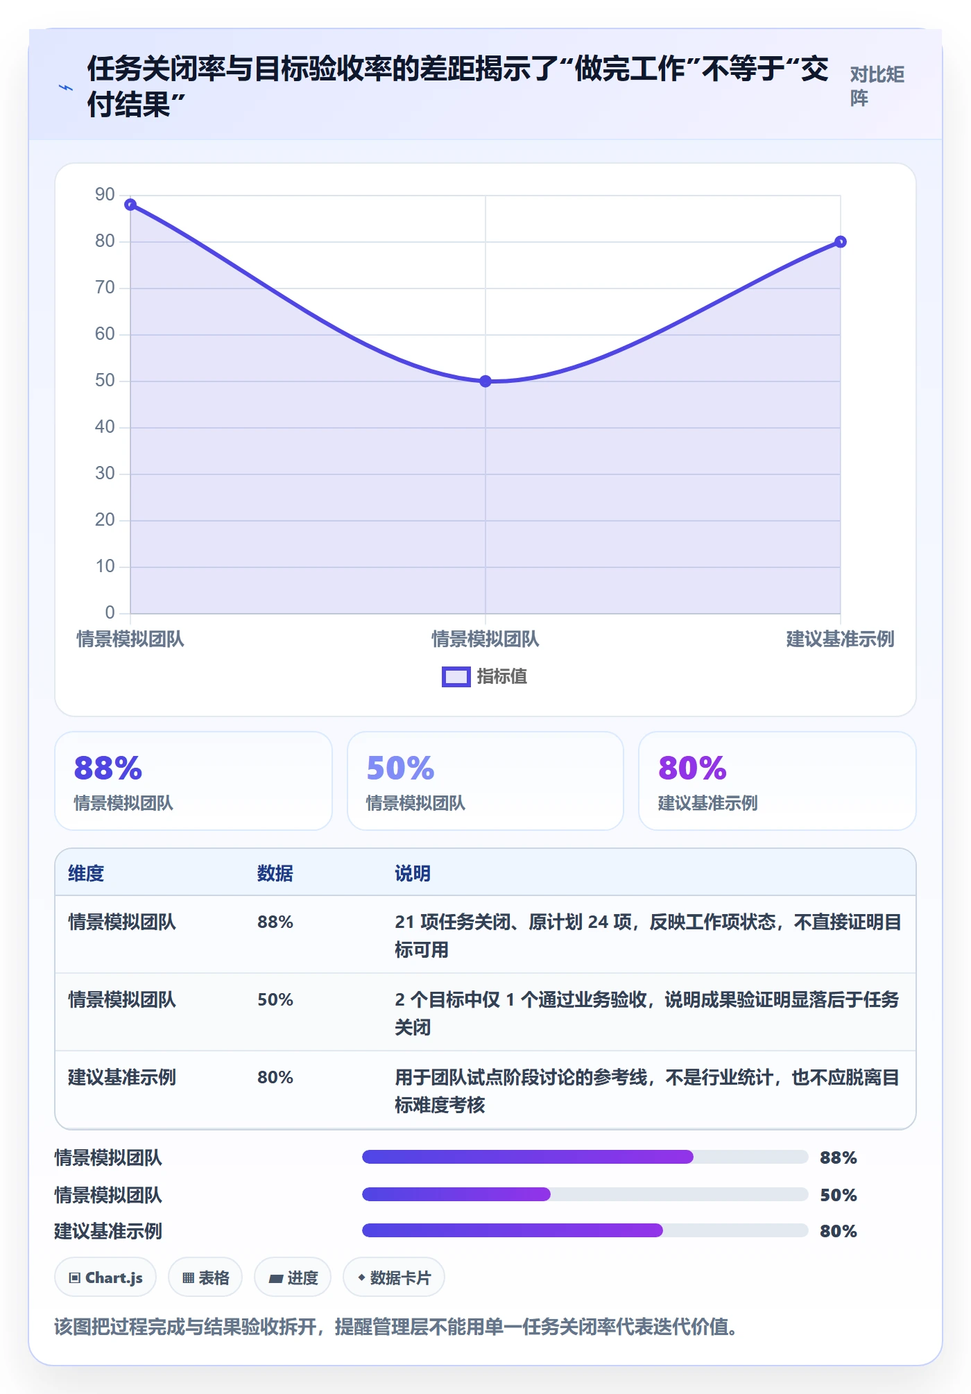Click the 进度 tag

point(293,1277)
